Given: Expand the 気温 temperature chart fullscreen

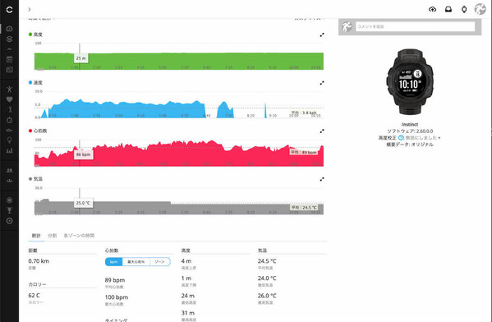Looking at the screenshot, I should [x=322, y=179].
